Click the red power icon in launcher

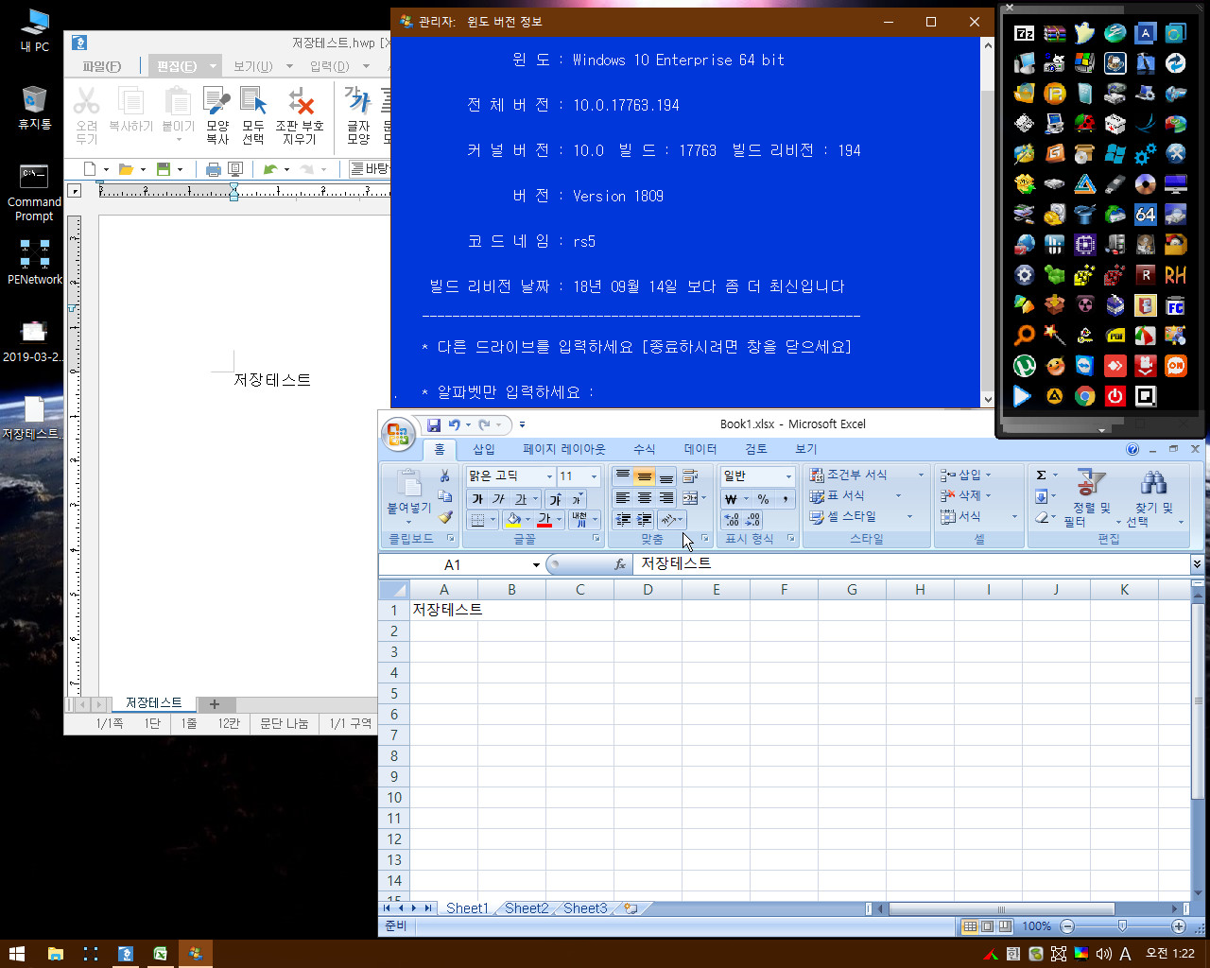click(x=1115, y=396)
